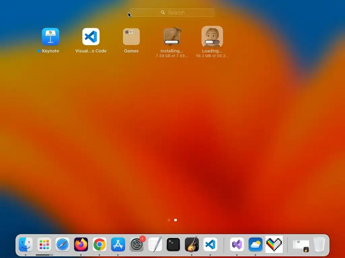Screen dimensions: 345x258
Task: Open Visual Studio Code from the Dock
Action: click(210, 245)
